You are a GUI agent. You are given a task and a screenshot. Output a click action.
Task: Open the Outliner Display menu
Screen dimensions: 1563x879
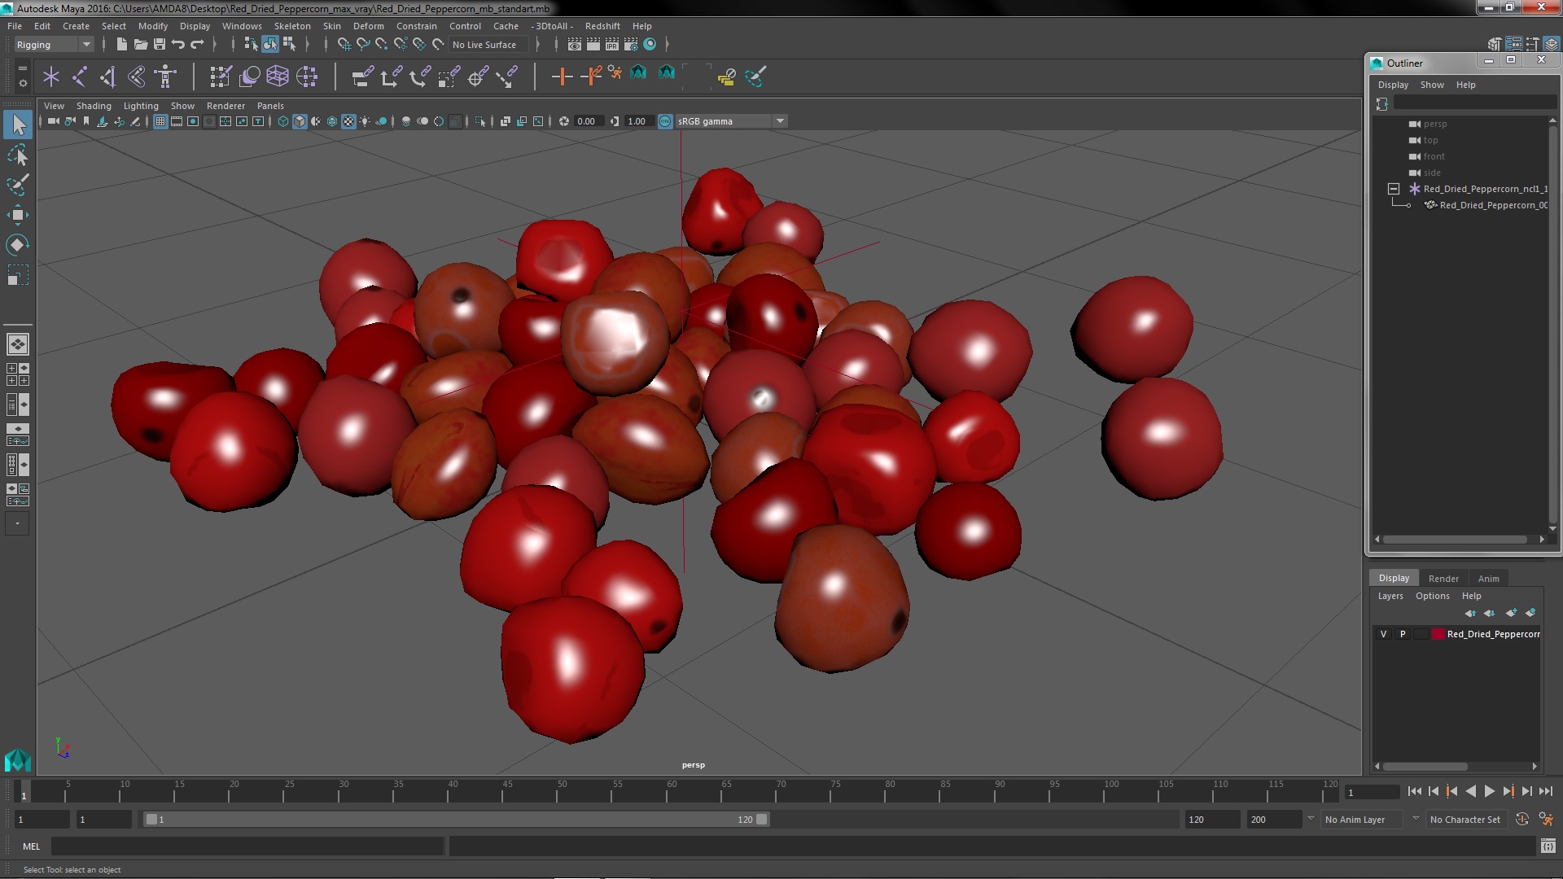coord(1393,85)
